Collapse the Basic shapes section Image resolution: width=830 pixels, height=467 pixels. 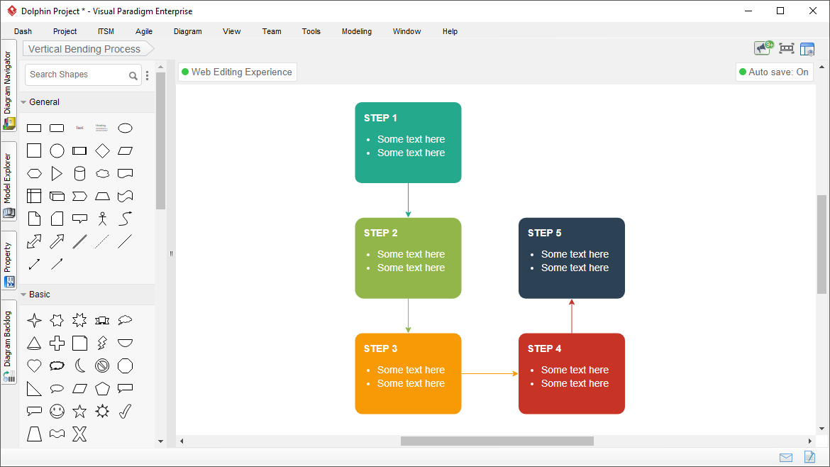click(23, 295)
